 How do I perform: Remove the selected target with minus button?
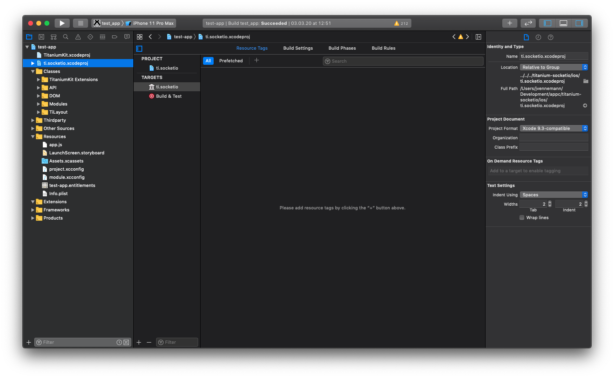(x=149, y=342)
